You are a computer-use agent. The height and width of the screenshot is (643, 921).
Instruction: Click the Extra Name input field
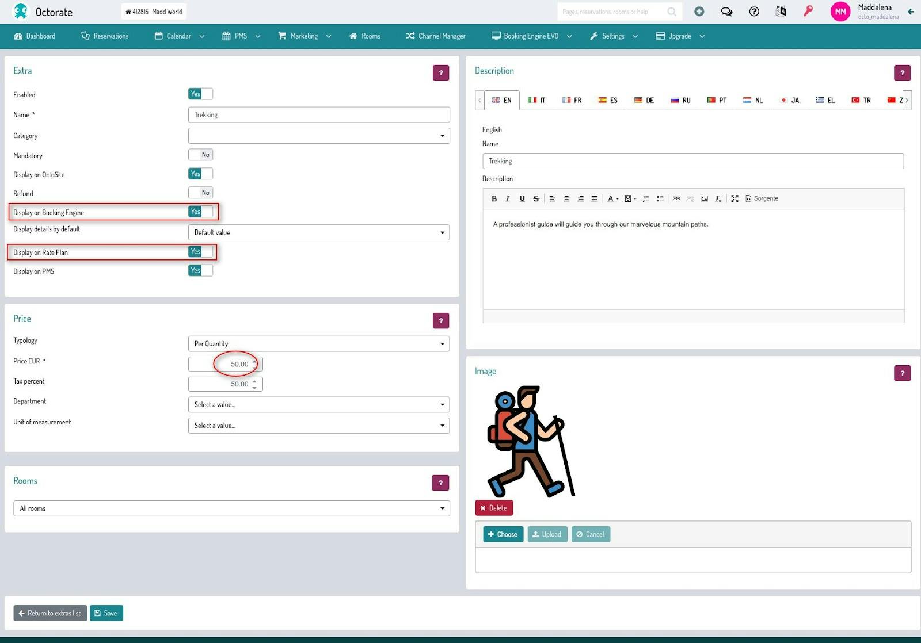point(319,115)
